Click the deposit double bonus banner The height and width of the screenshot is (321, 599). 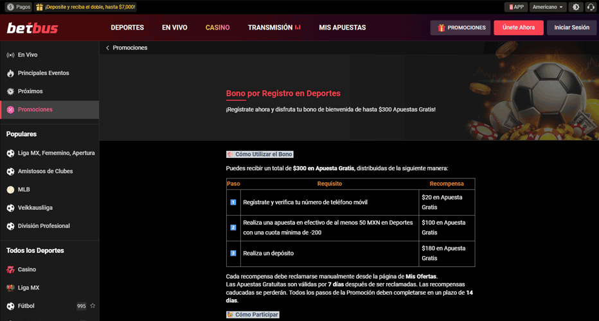click(85, 7)
